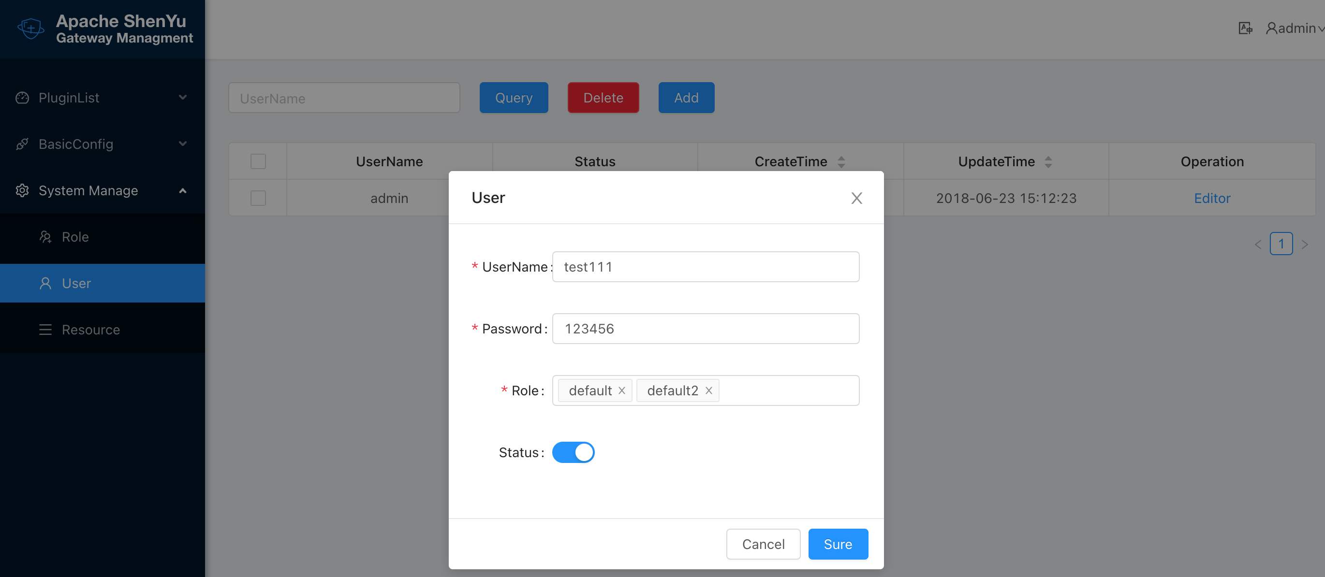Open the admin account dropdown
Viewport: 1325px width, 577px height.
pyautogui.click(x=1295, y=28)
